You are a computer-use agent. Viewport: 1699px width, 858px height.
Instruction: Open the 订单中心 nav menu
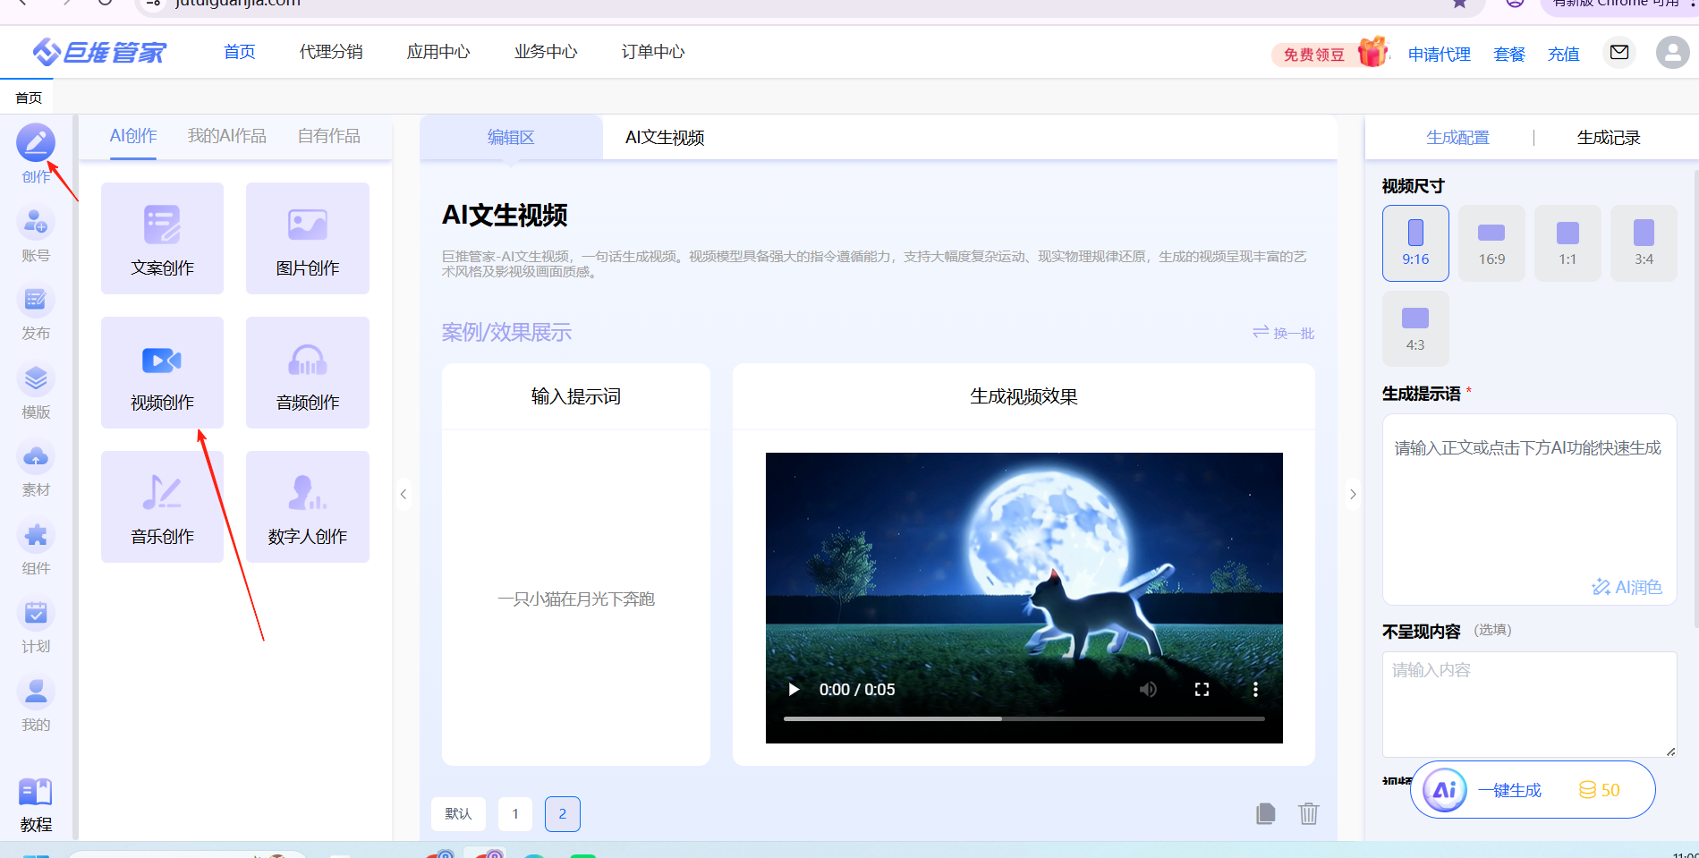click(653, 52)
